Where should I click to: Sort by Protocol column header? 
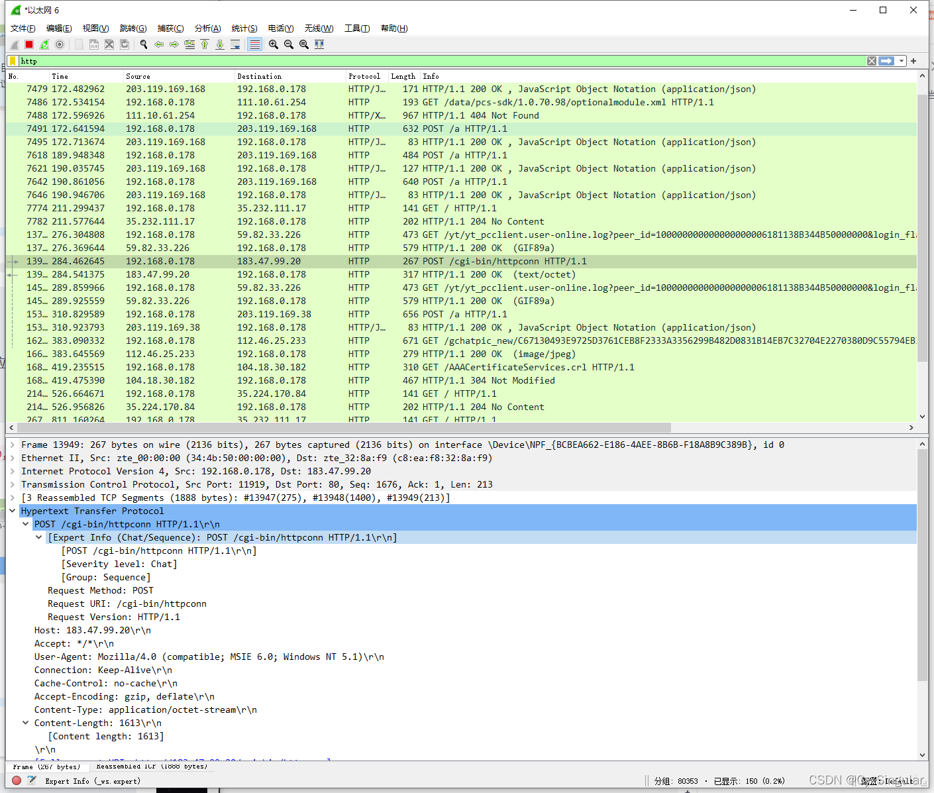point(367,76)
